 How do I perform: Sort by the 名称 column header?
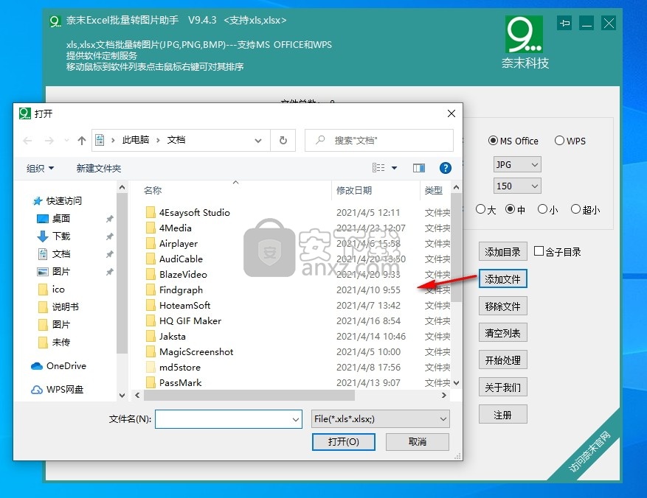tap(153, 190)
